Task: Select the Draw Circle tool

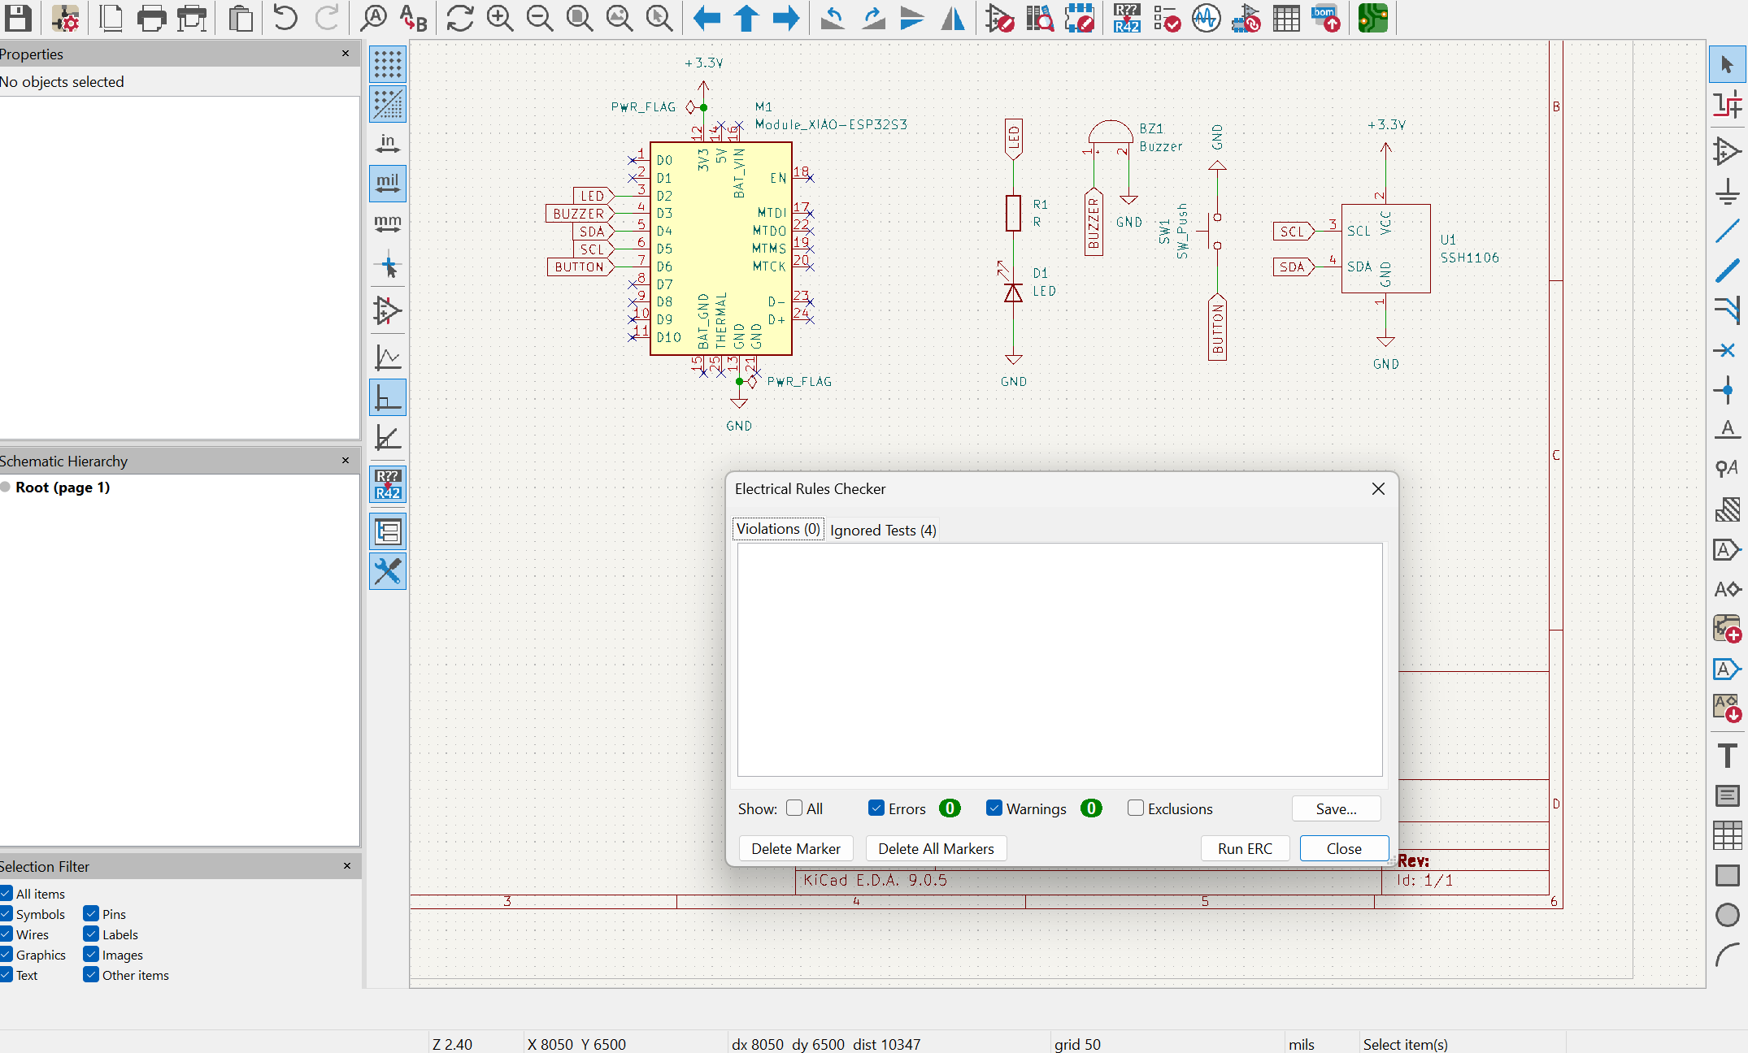Action: pyautogui.click(x=1727, y=915)
